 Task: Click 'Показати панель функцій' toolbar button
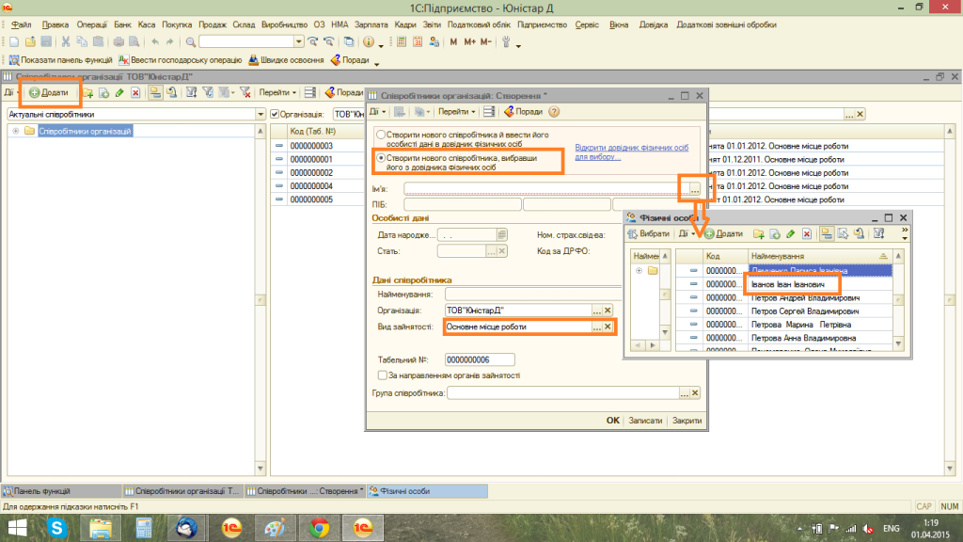(x=61, y=60)
